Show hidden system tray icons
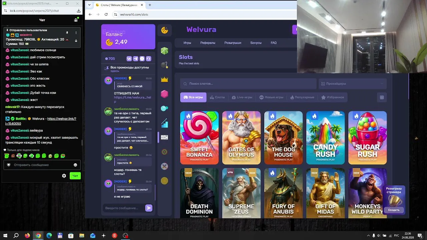Screen dimensions: 427x240 click(x=368, y=236)
